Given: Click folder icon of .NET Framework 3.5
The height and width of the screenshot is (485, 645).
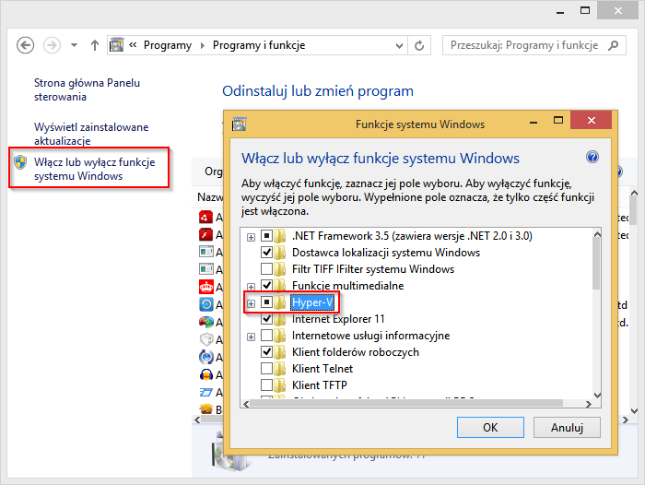Looking at the screenshot, I should 280,236.
